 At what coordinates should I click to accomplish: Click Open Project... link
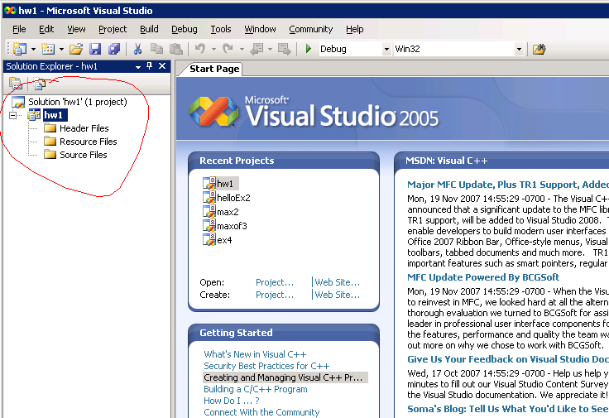[275, 282]
